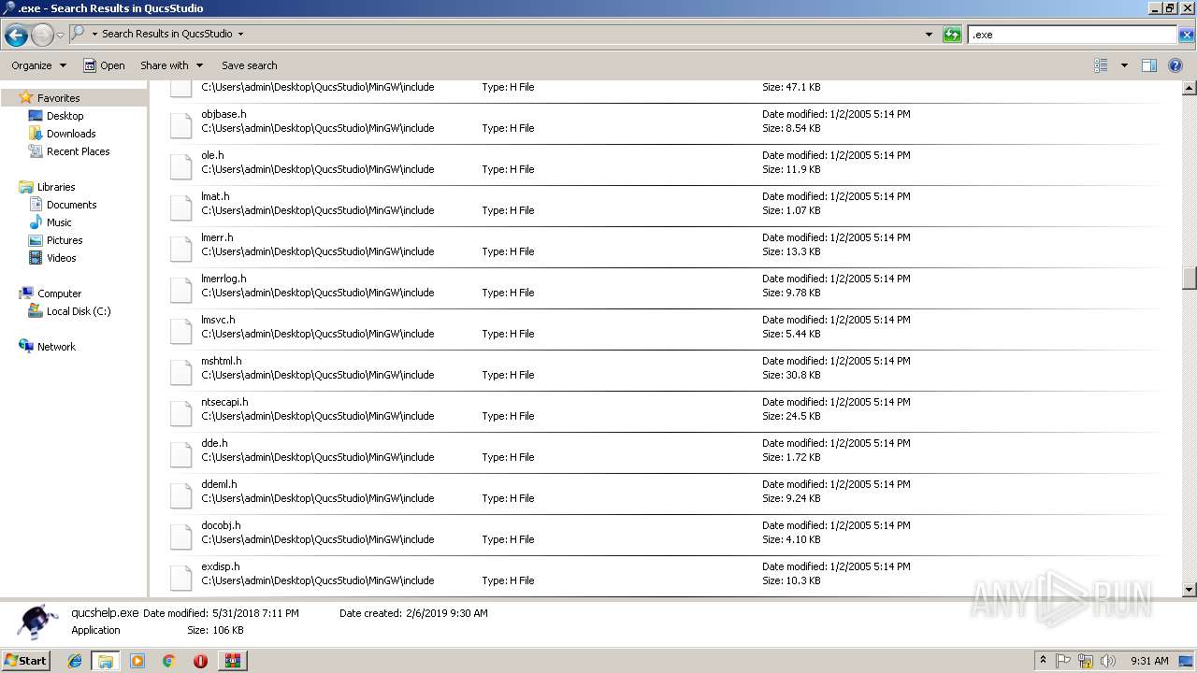Show hidden tray icons arrow

1043,661
